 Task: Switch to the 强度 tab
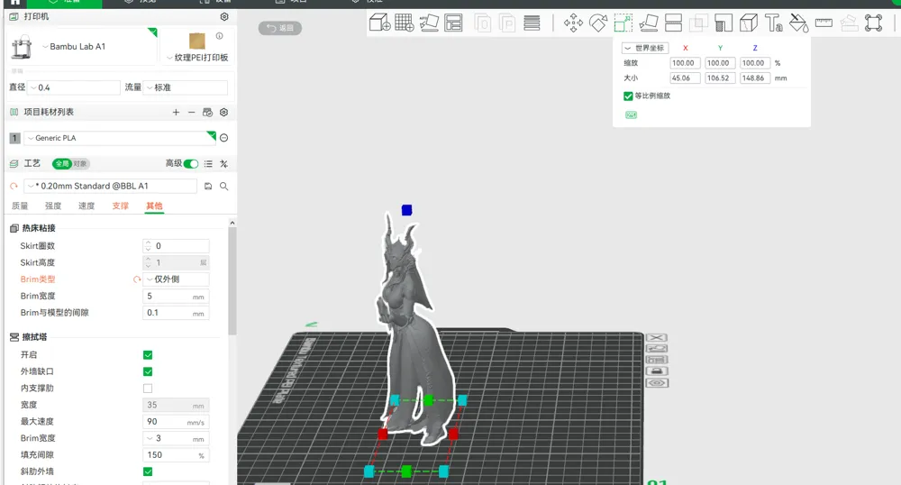53,206
